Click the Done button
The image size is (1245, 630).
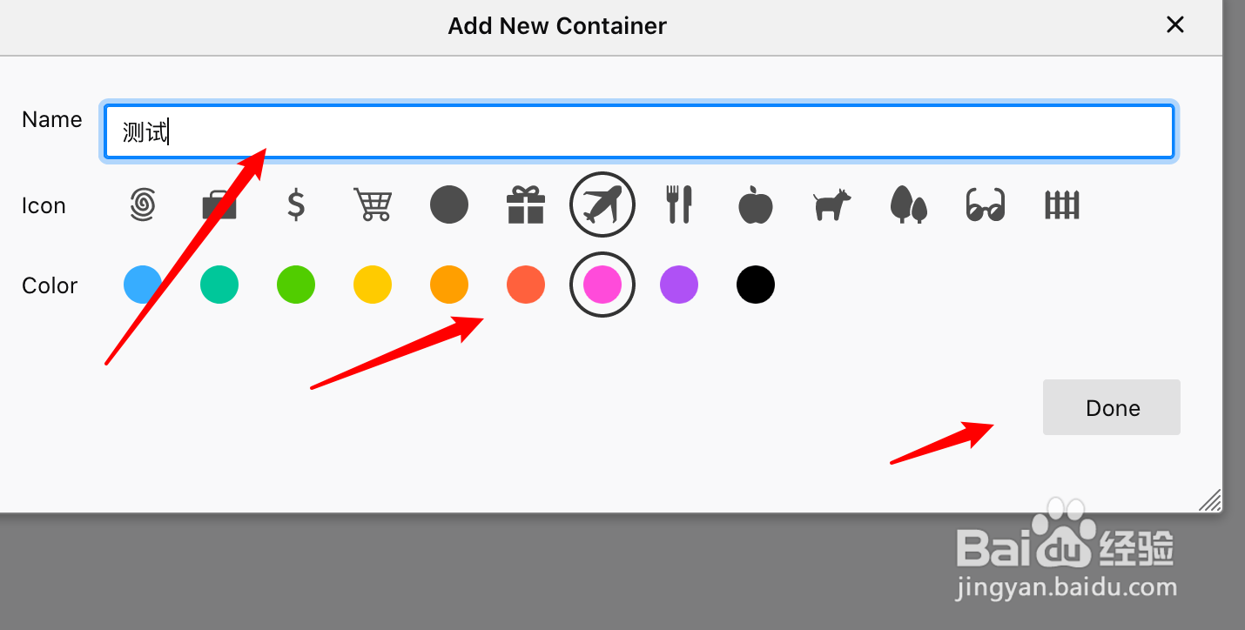1112,407
